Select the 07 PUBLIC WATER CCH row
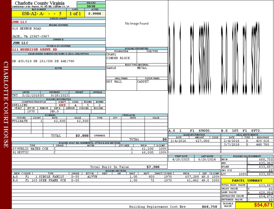The width and height of the screenshot is (274, 209). (90, 149)
